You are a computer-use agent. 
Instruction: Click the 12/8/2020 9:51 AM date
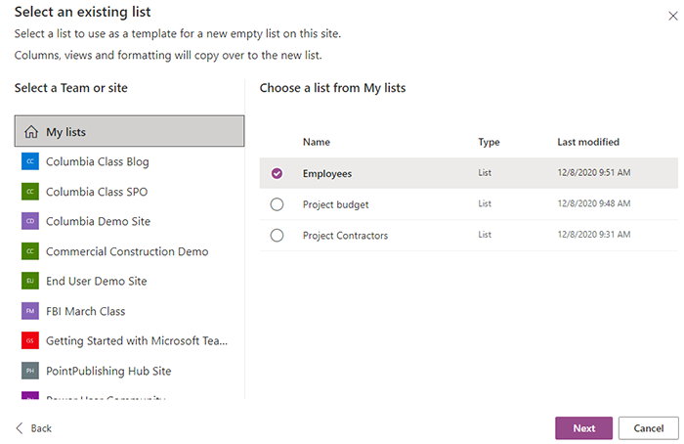[594, 172]
